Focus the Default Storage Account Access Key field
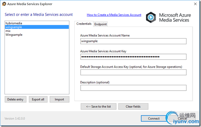This screenshot has width=201, height=127. click(133, 72)
